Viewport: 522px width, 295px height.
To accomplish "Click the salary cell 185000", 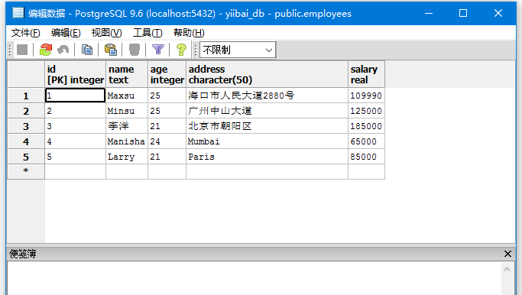I will (367, 126).
